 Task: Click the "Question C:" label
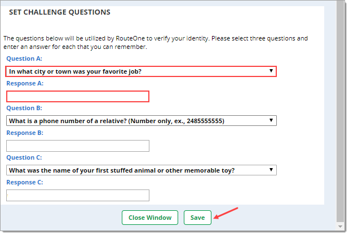pos(24,157)
